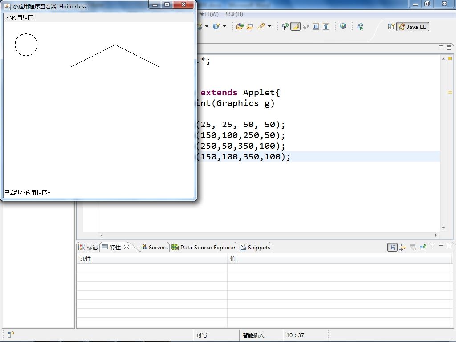This screenshot has width=456, height=342.
Task: Click pin to selection icon
Action: [423, 248]
